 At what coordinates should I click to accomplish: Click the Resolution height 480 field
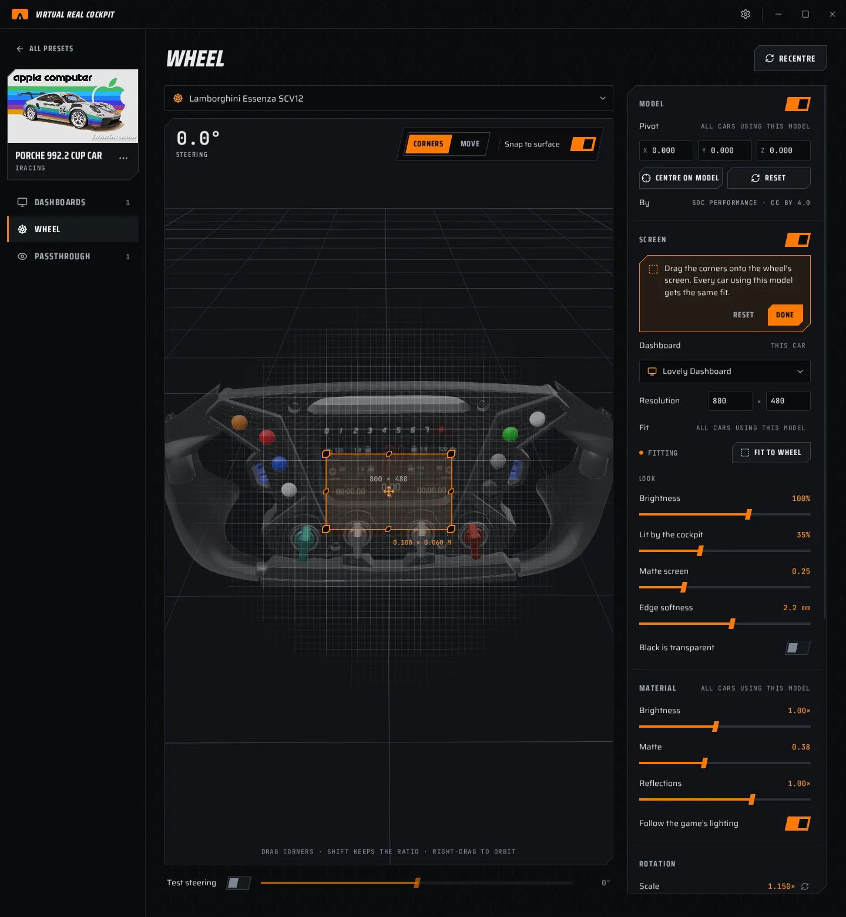(x=788, y=401)
